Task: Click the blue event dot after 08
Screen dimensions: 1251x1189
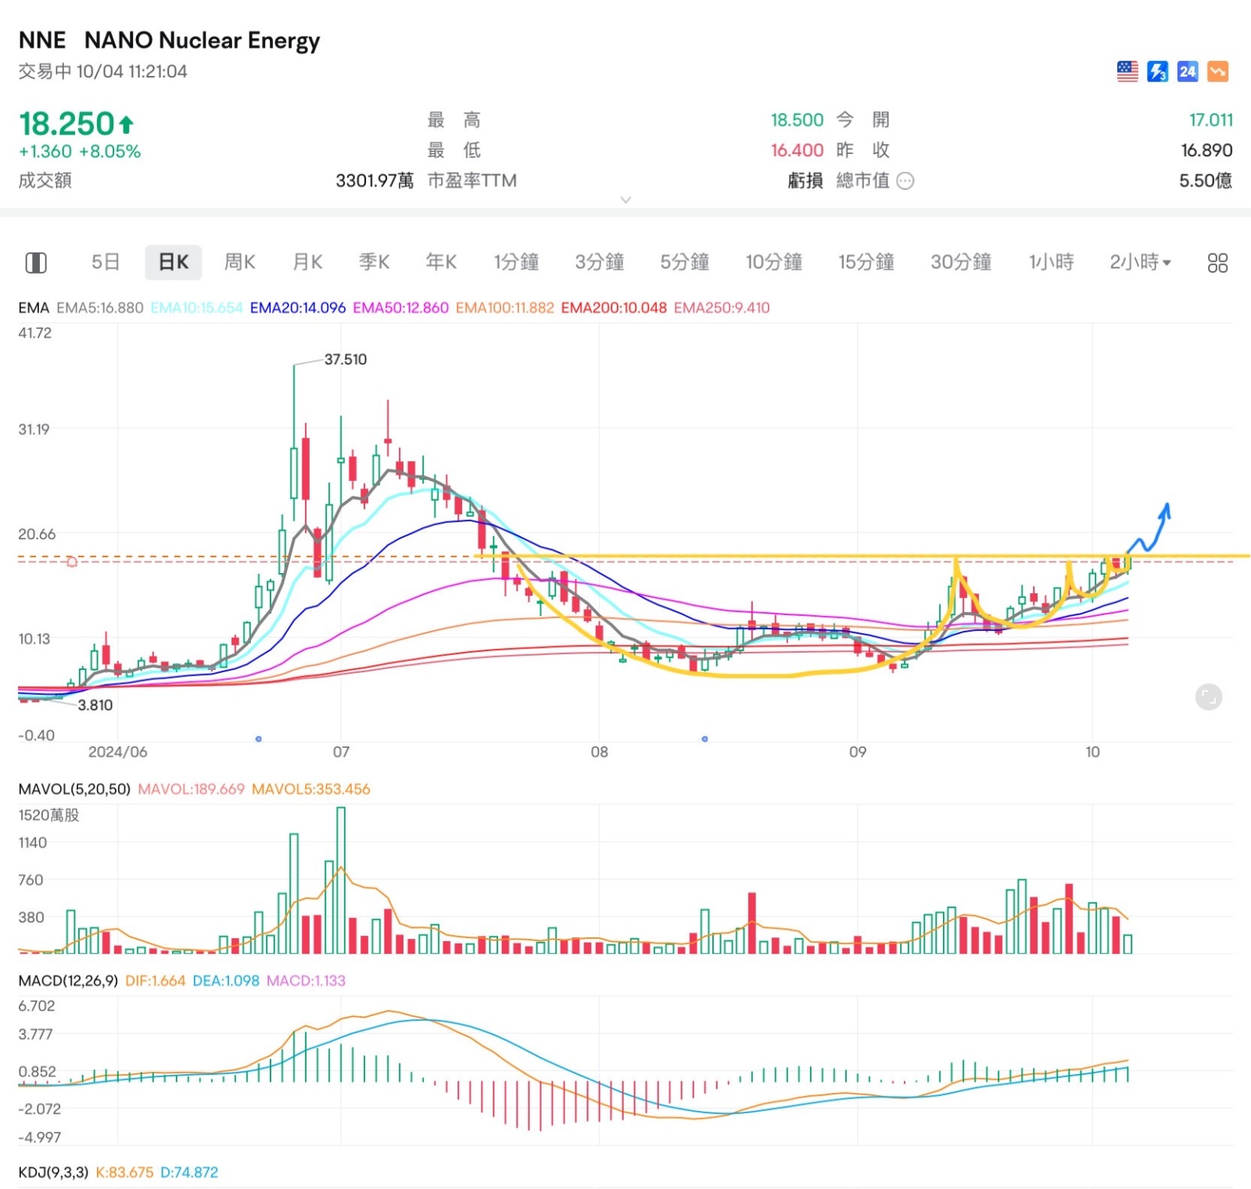Action: pyautogui.click(x=705, y=739)
